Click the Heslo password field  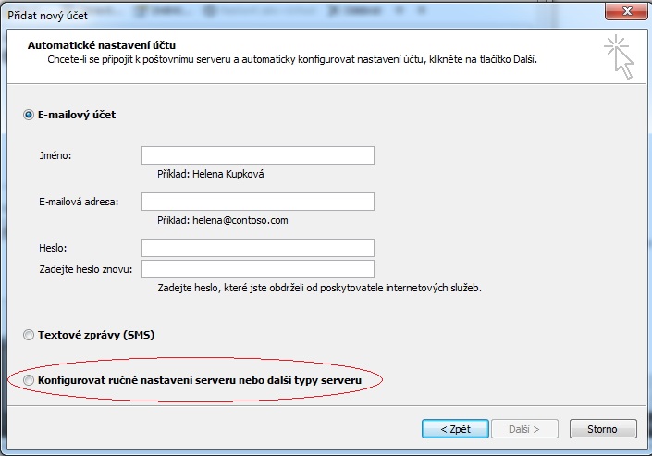click(x=258, y=248)
